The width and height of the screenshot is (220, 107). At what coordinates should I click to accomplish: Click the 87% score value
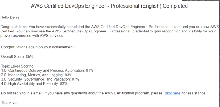pos(75,79)
